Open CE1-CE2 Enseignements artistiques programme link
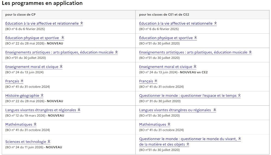Screen dimensions: 271x155 click(193, 52)
